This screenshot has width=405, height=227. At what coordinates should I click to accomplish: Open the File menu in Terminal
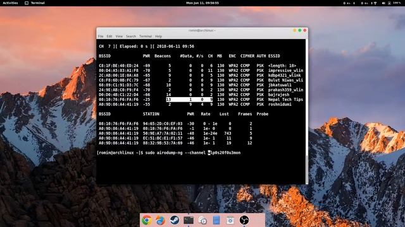[x=101, y=37]
